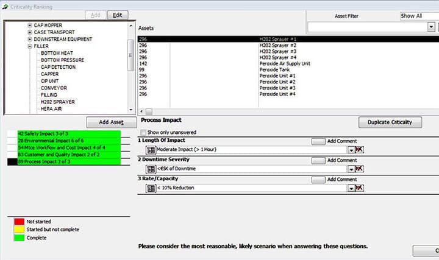Open the Downtime Severity dropdown
439x260 pixels.
tap(351, 169)
